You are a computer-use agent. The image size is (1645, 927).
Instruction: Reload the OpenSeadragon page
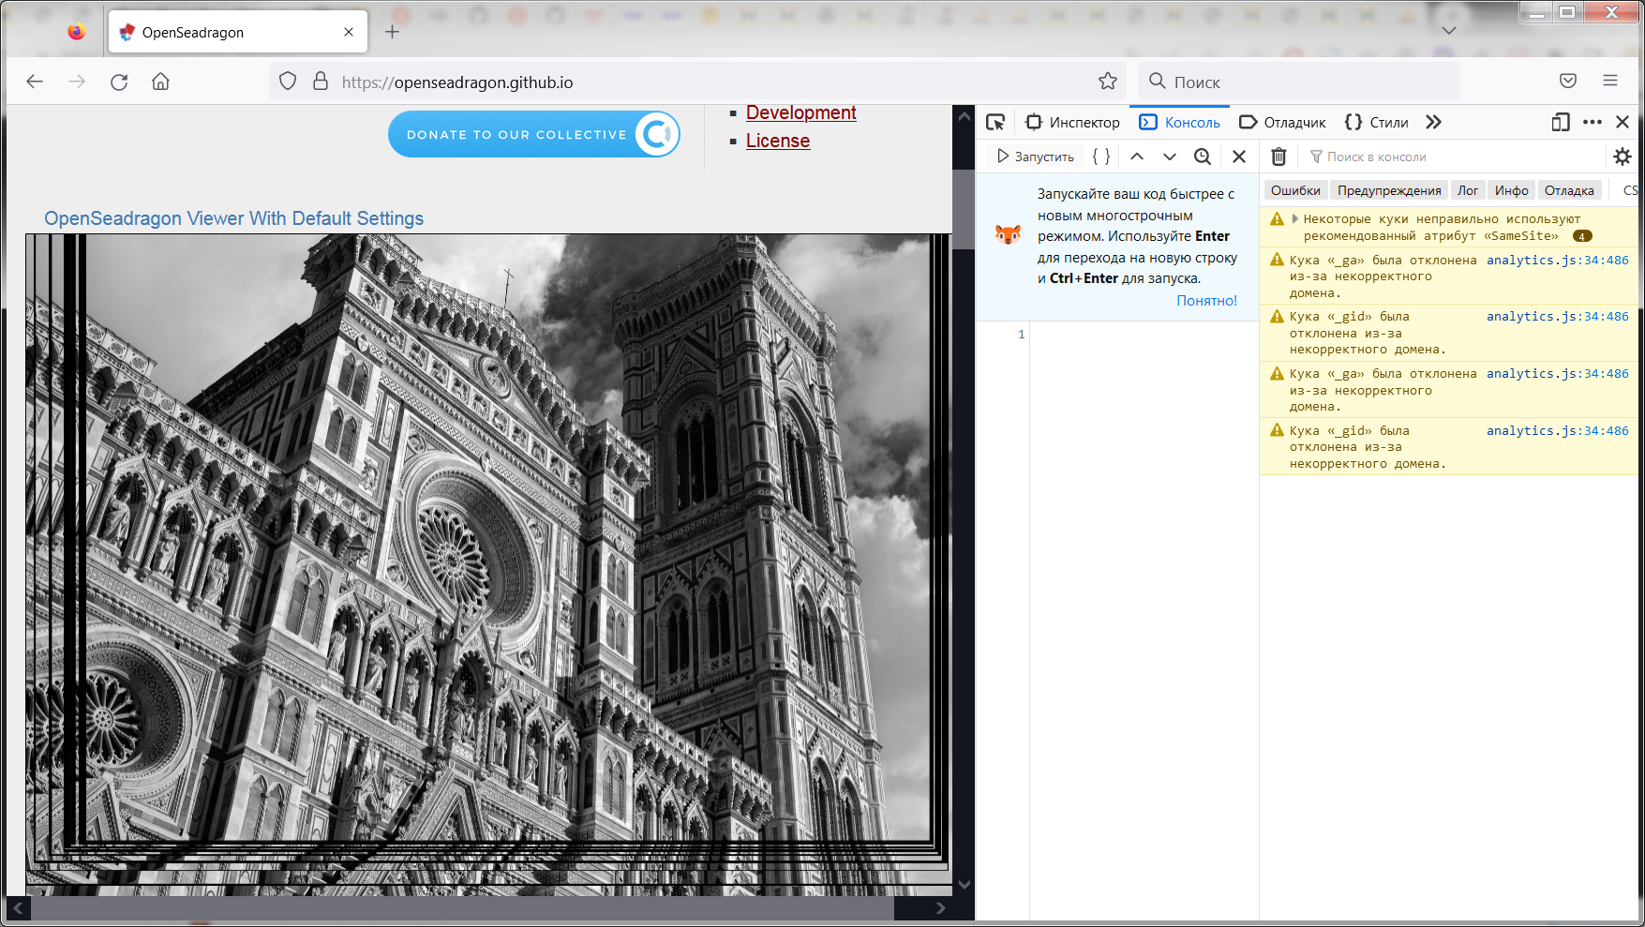coord(118,82)
